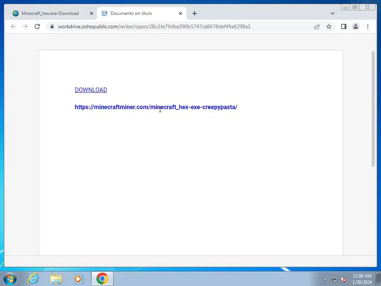This screenshot has width=381, height=286.
Task: Open Chrome's three-dot menu
Action: pos(368,26)
